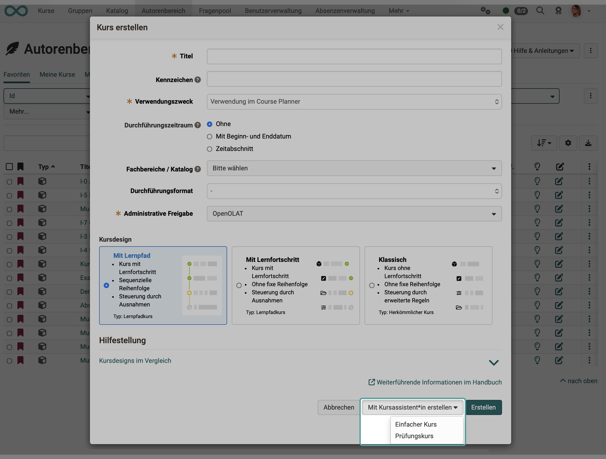Viewport: 606px width, 459px height.
Task: Select the 'Klassisch' course design
Action: pyautogui.click(x=372, y=285)
